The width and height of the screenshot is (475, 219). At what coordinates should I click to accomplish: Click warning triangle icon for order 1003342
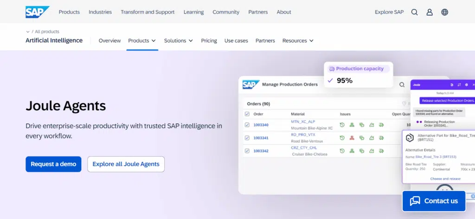(372, 150)
